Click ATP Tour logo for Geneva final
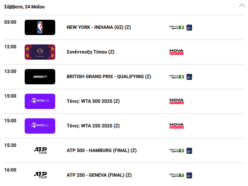 pos(40,175)
